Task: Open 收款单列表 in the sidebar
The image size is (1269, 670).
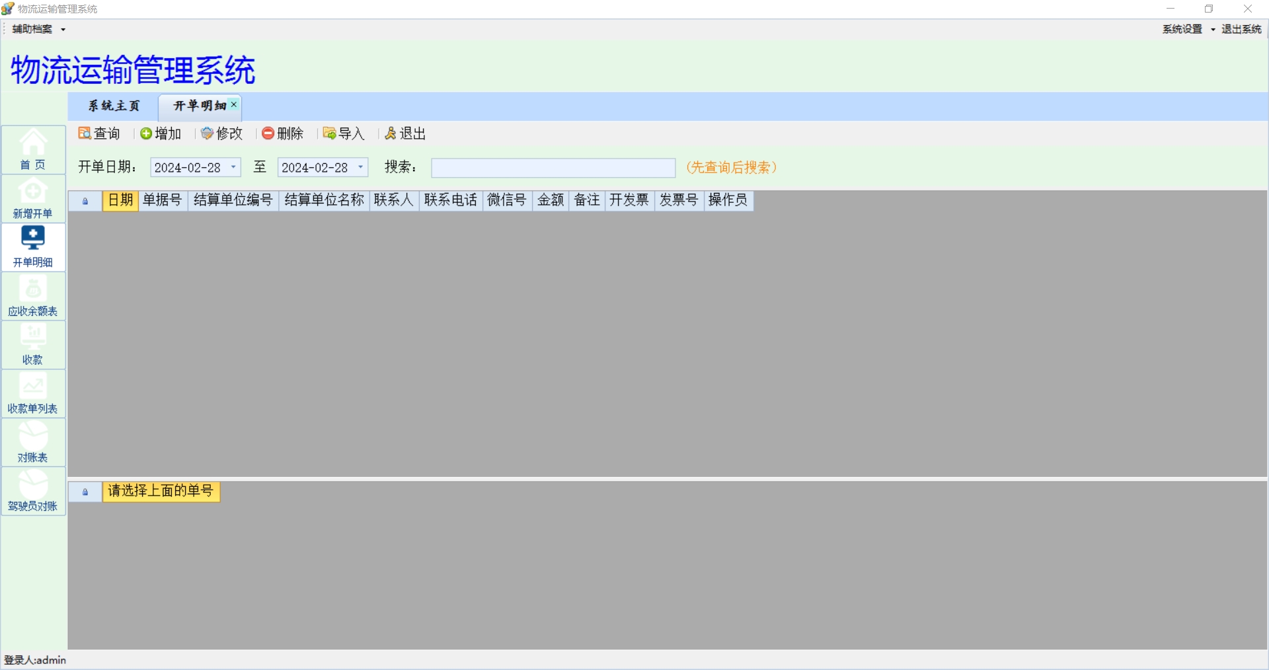Action: pos(33,394)
